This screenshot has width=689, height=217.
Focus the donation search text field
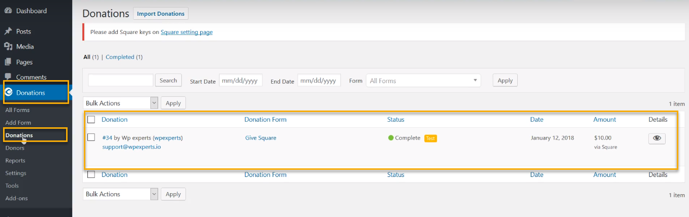point(120,80)
